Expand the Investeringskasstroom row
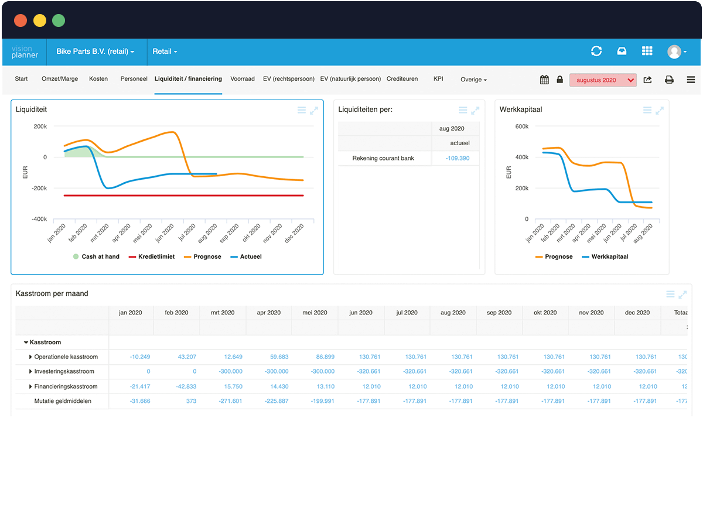The image size is (703, 527). click(x=30, y=372)
